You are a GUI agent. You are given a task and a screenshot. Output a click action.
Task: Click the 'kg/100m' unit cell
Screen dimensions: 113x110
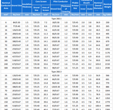tap(108, 15)
